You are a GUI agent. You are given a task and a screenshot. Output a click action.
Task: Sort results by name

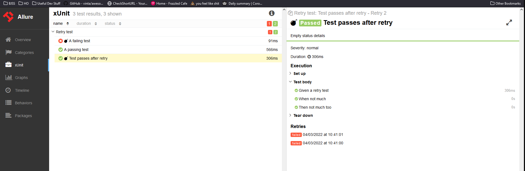[61, 24]
